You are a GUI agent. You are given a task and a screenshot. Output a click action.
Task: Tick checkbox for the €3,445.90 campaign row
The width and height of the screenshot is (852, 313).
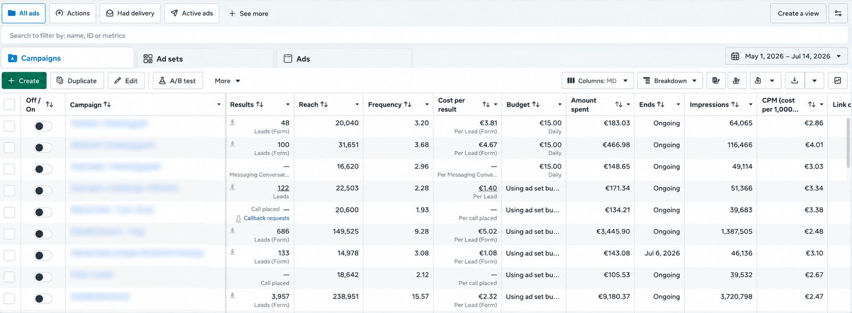click(10, 234)
